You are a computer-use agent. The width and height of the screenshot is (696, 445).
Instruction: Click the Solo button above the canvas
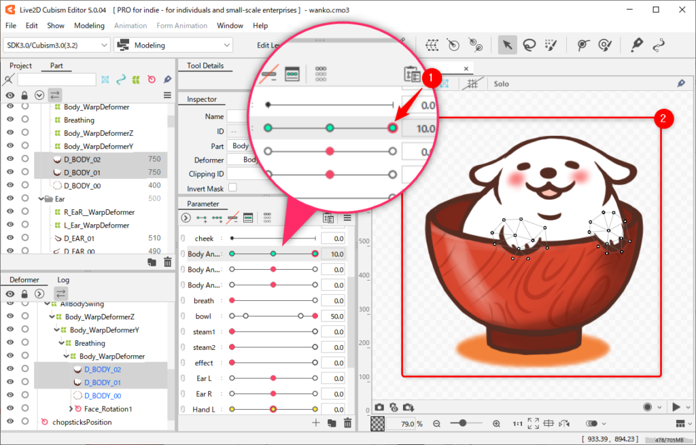(501, 84)
